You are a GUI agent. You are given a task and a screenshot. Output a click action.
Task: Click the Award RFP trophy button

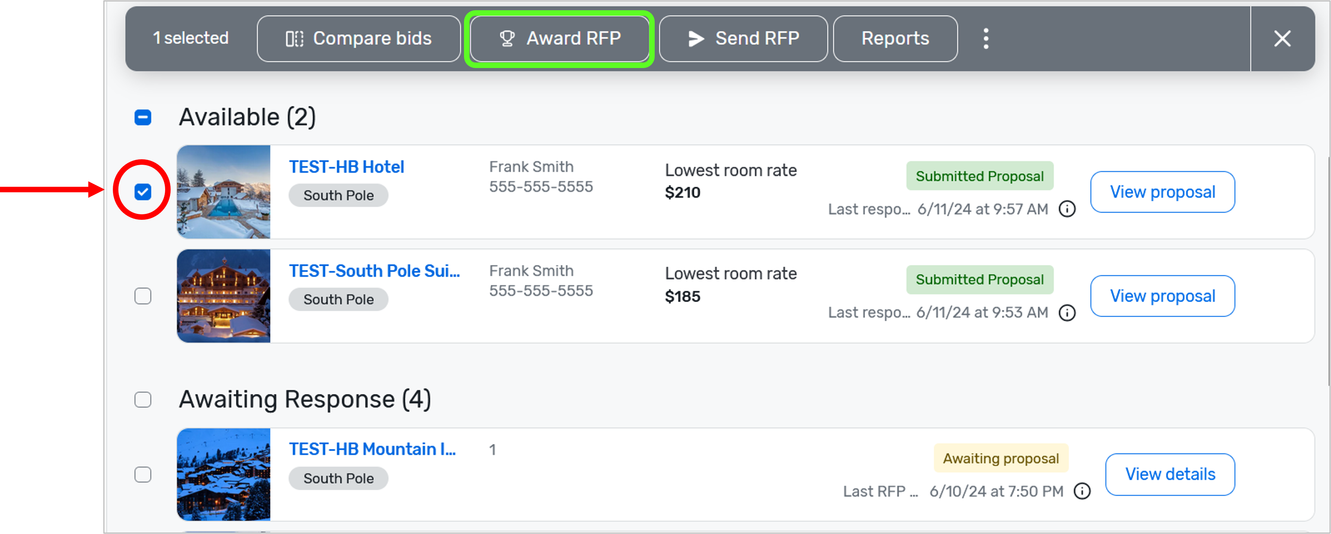(560, 38)
